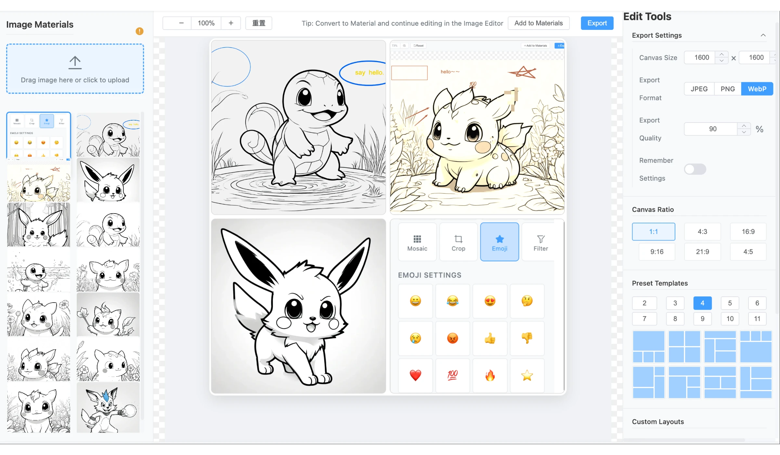The width and height of the screenshot is (780, 455).
Task: Pick the fire emoji
Action: [490, 375]
